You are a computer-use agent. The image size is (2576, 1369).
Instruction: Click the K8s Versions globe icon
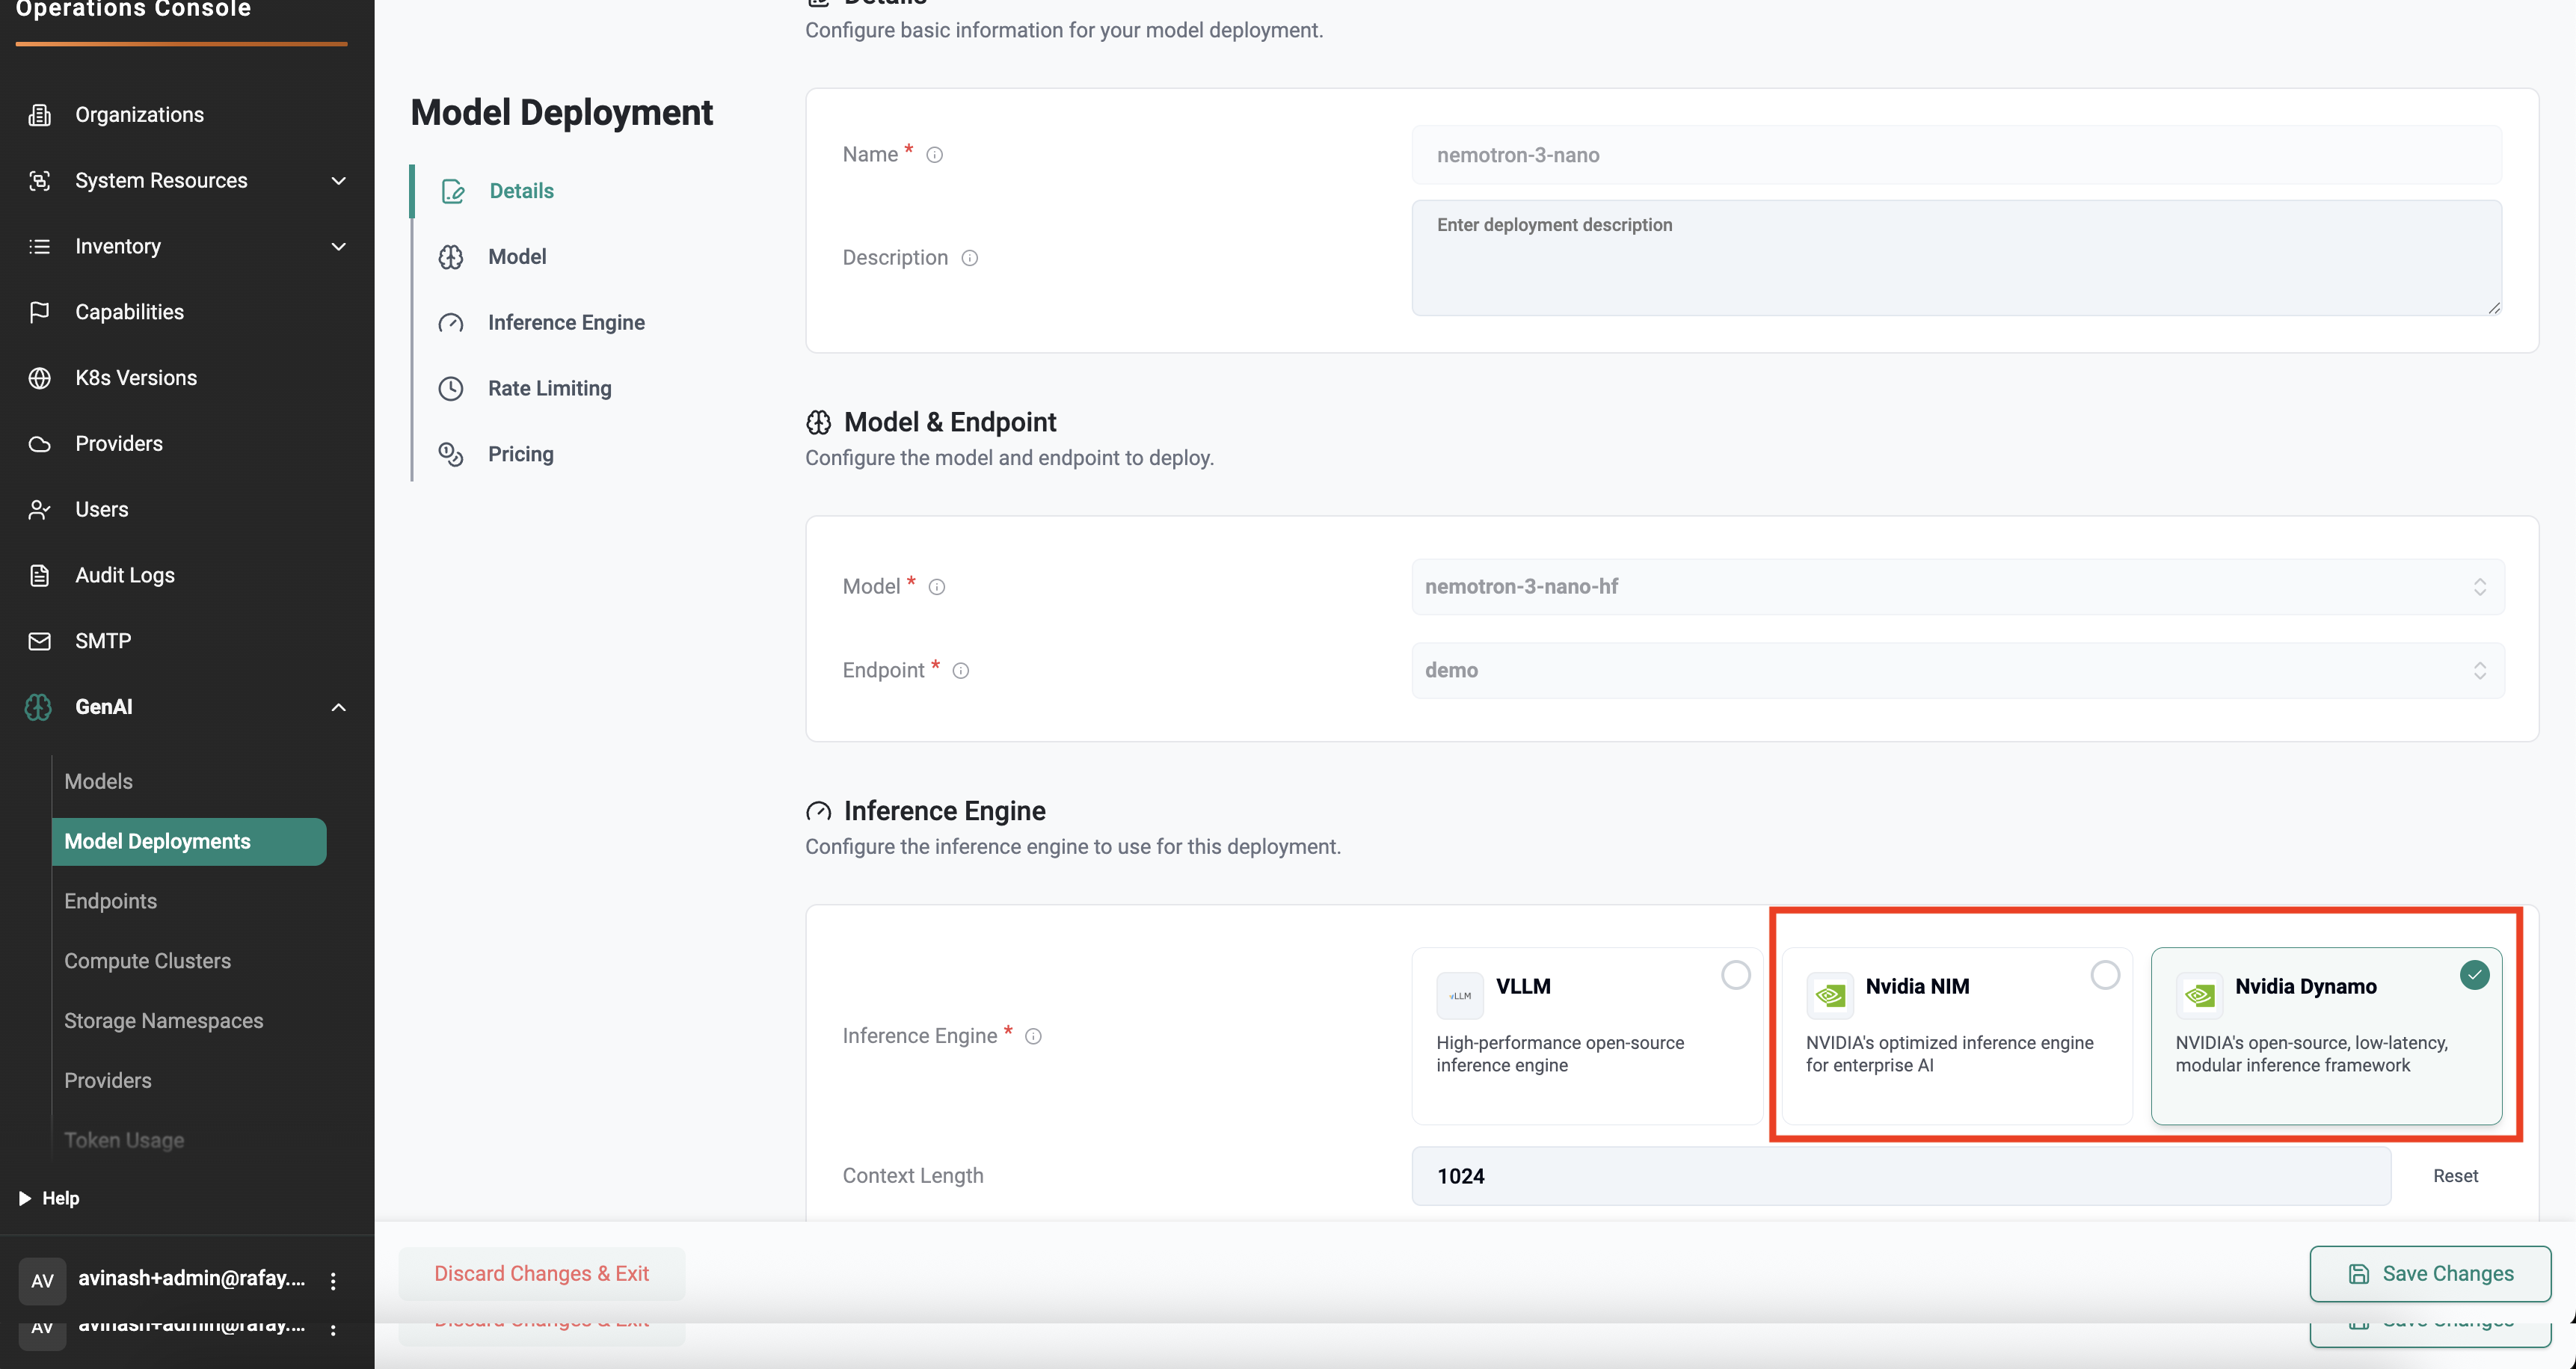[x=39, y=378]
